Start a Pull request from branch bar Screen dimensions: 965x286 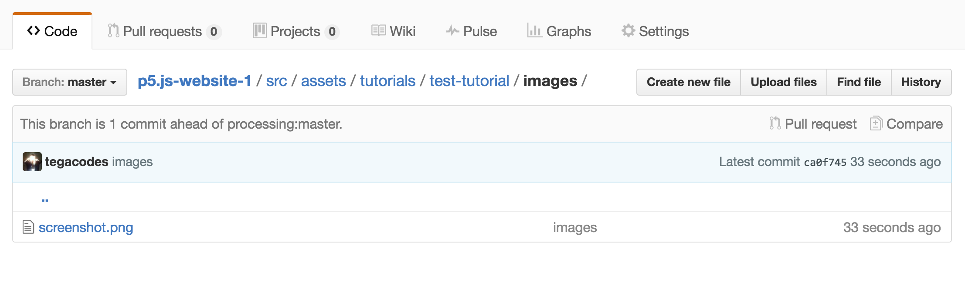click(813, 124)
